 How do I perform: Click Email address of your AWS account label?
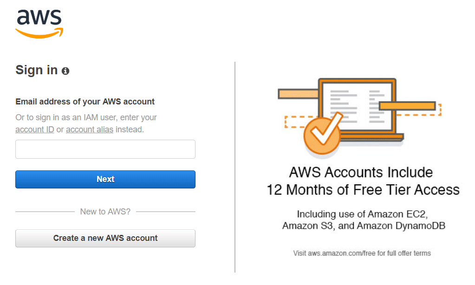85,101
